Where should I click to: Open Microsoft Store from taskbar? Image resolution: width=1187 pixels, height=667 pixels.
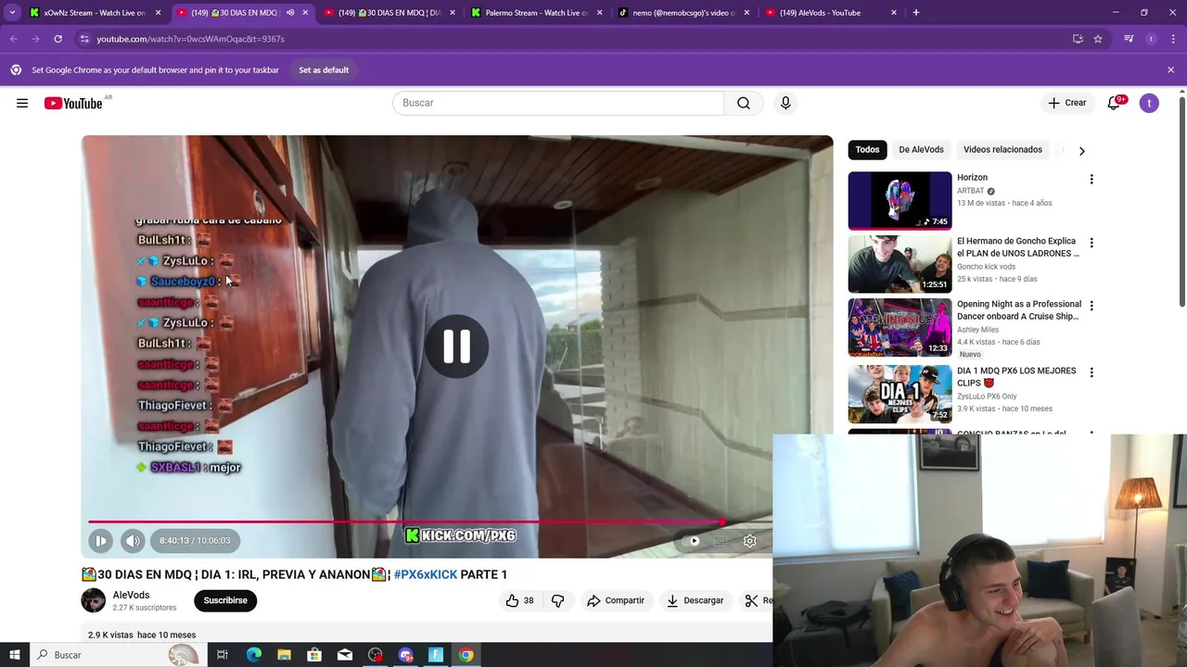coord(314,655)
